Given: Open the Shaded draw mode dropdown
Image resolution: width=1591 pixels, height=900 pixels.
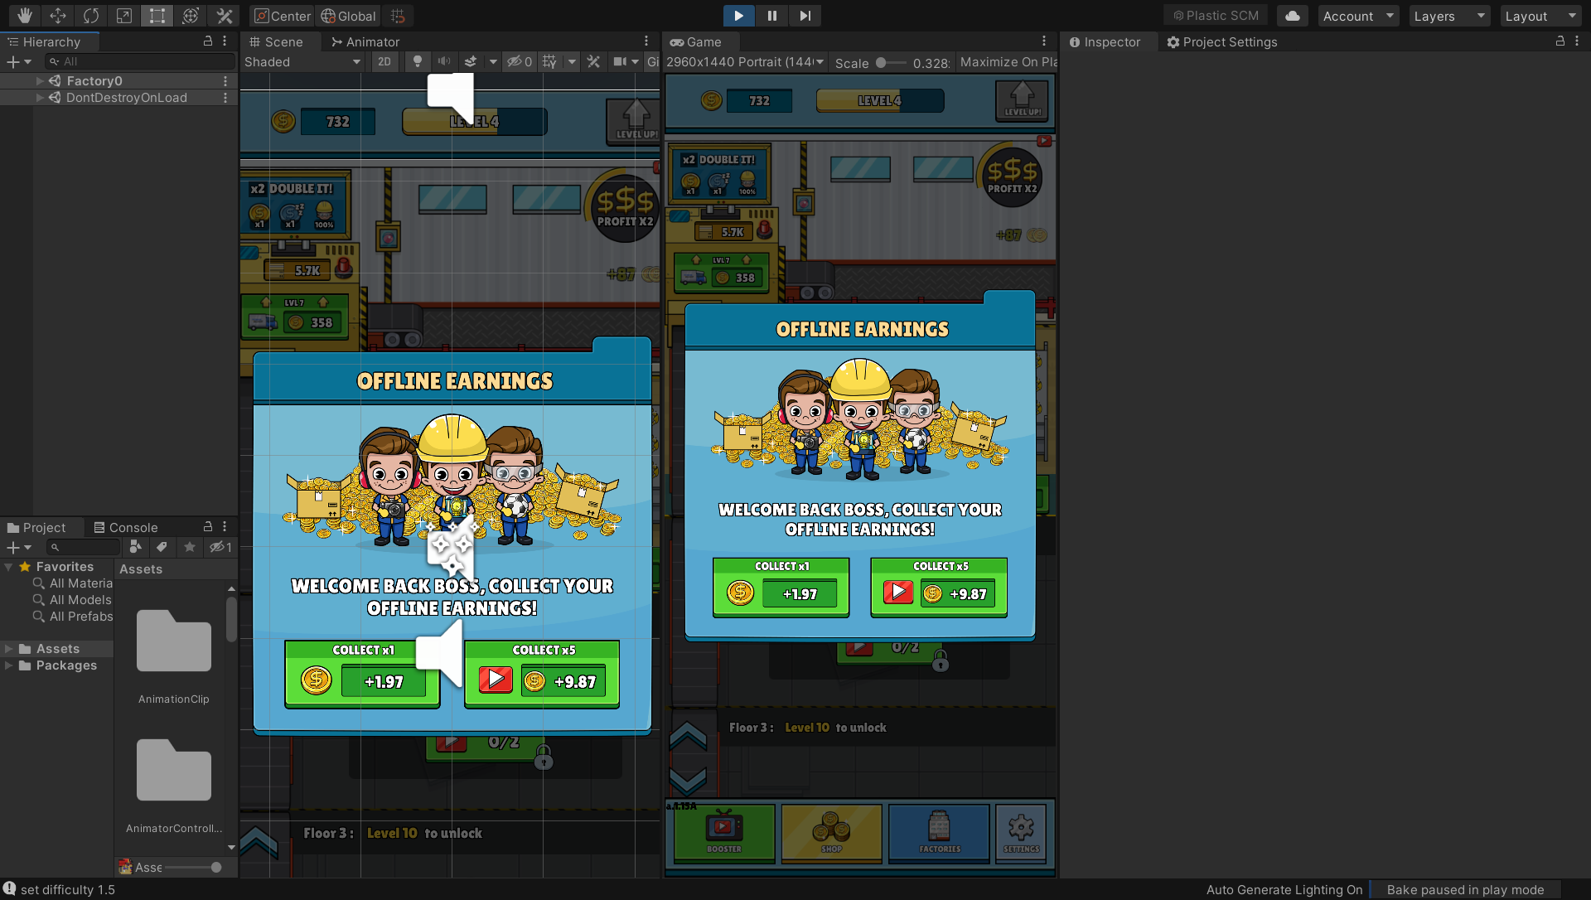Looking at the screenshot, I should pyautogui.click(x=302, y=61).
